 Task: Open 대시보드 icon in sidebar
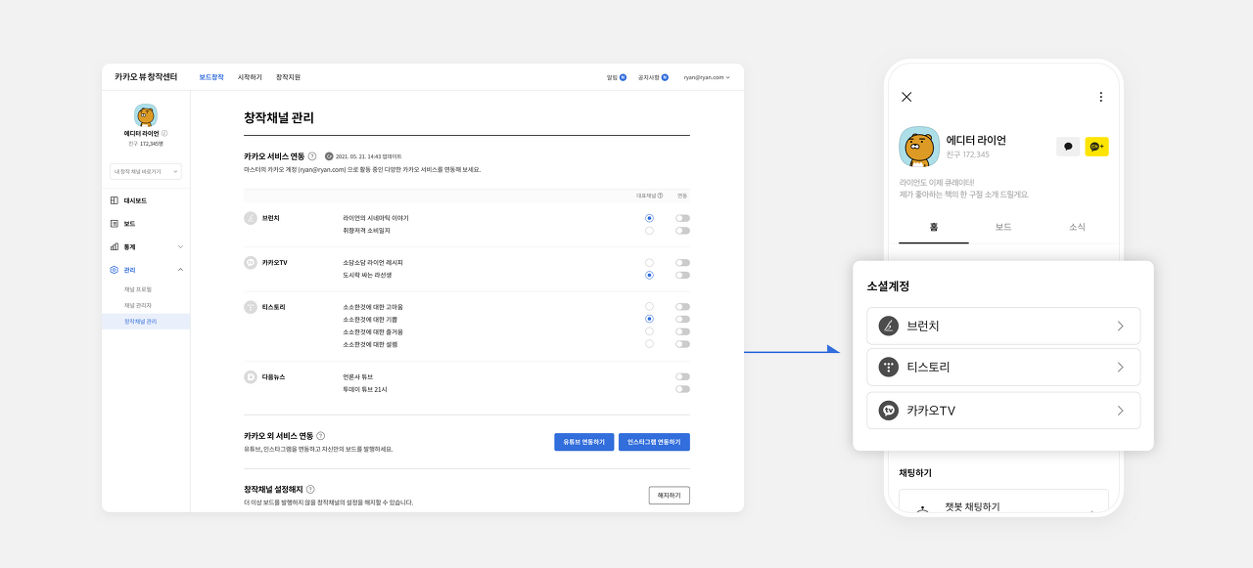tap(115, 200)
